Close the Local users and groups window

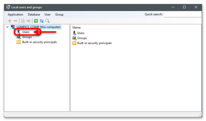point(196,7)
